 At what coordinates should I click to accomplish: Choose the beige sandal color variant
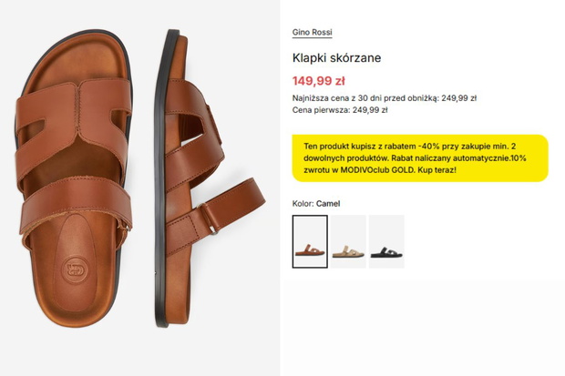(348, 241)
